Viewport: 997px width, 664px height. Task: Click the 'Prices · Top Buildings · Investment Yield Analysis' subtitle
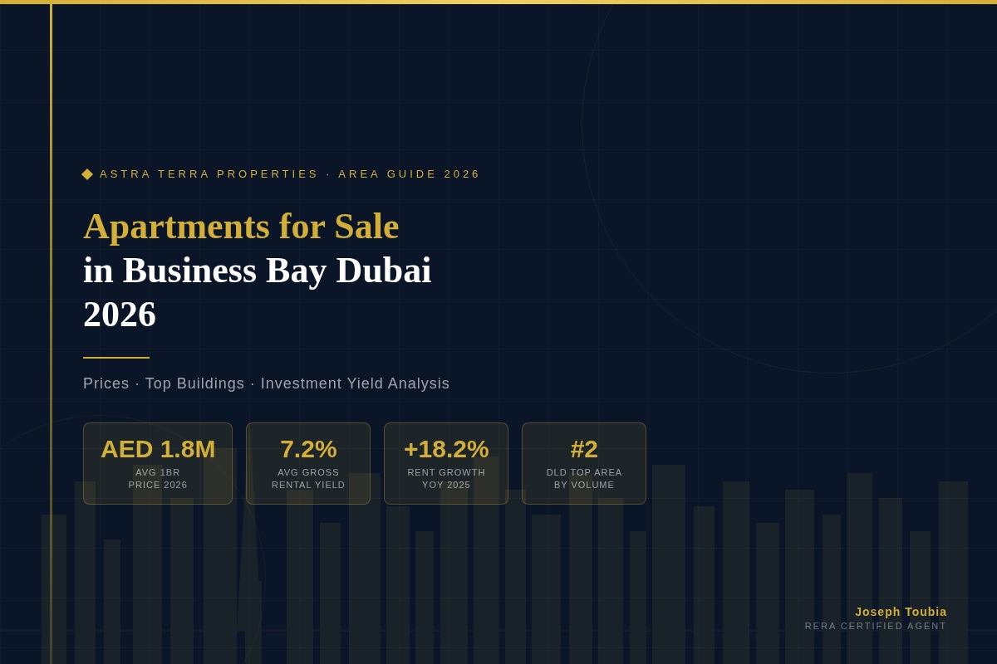[x=267, y=383]
